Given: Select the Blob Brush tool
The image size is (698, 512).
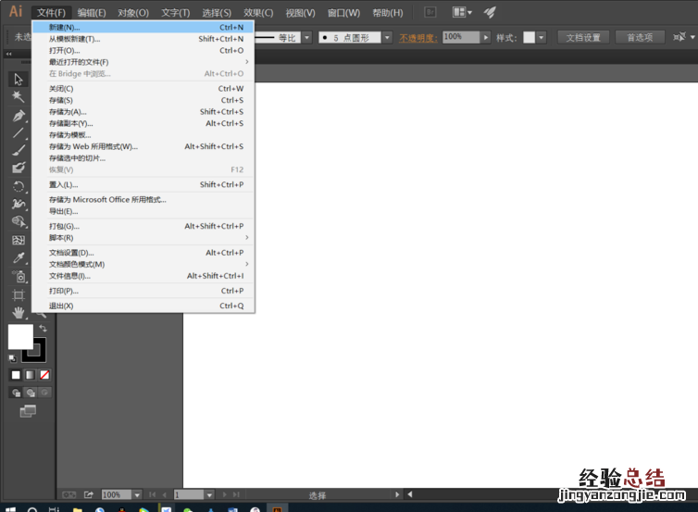Looking at the screenshot, I should (x=19, y=168).
